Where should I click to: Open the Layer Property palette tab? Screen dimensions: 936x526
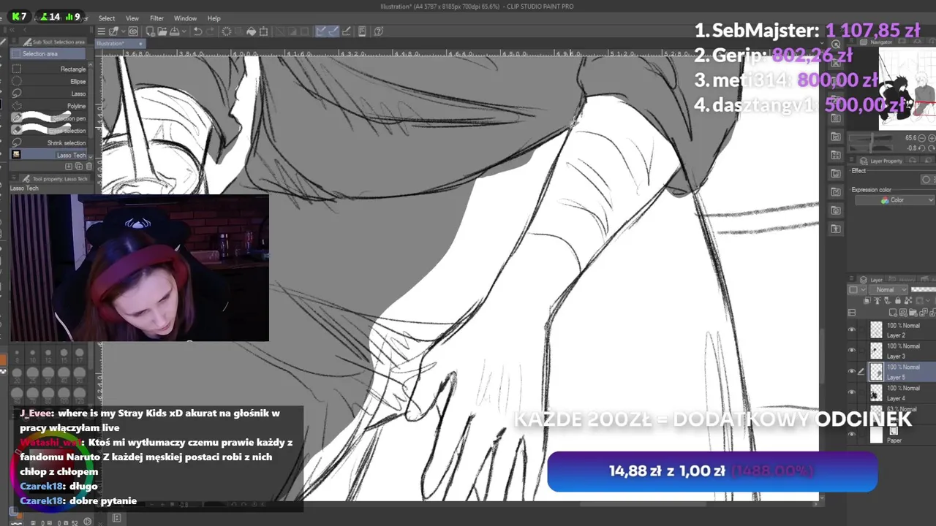880,161
